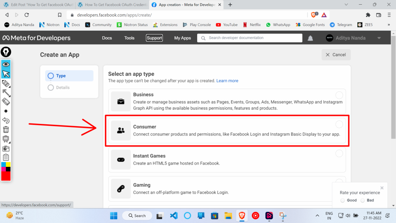Open the Brave Wallet icon

[x=379, y=15]
